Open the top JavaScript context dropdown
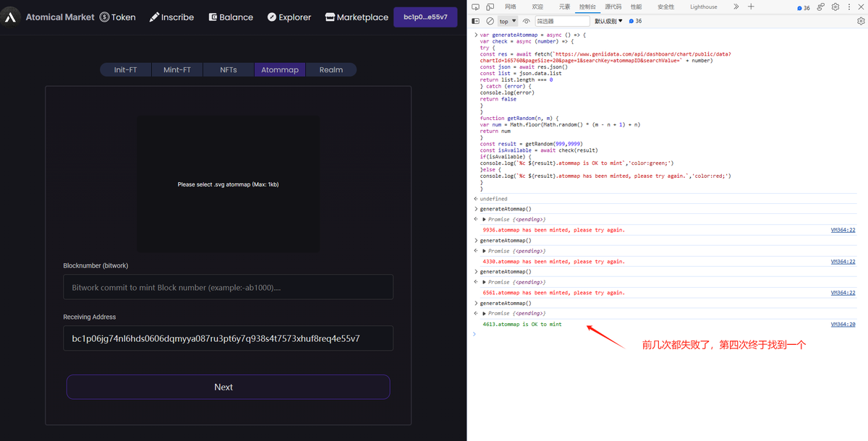Screen dimensions: 868x441 pos(508,21)
